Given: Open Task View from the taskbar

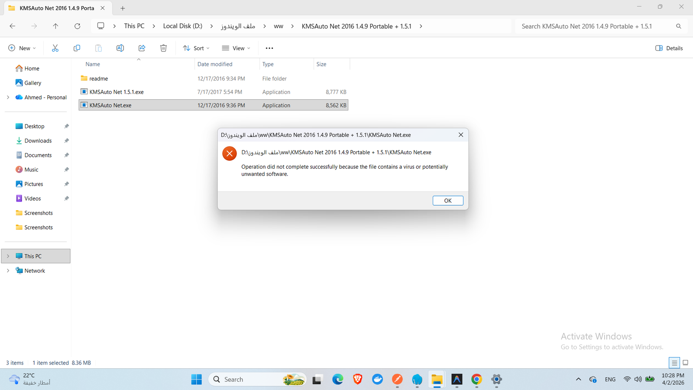Looking at the screenshot, I should coord(317,380).
